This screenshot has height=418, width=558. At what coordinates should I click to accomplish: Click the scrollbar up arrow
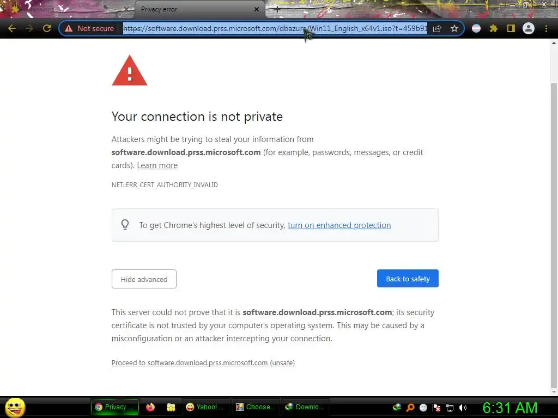(554, 43)
